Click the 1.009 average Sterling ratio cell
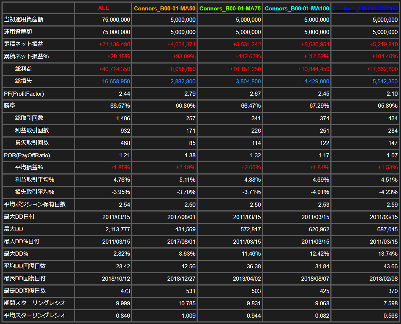 (188, 316)
